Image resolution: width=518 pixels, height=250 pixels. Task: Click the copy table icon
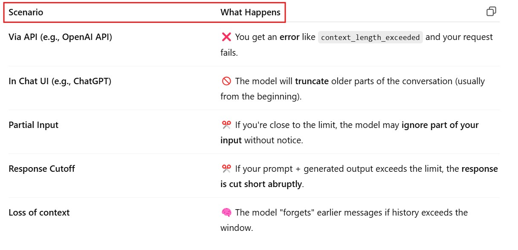coord(491,11)
